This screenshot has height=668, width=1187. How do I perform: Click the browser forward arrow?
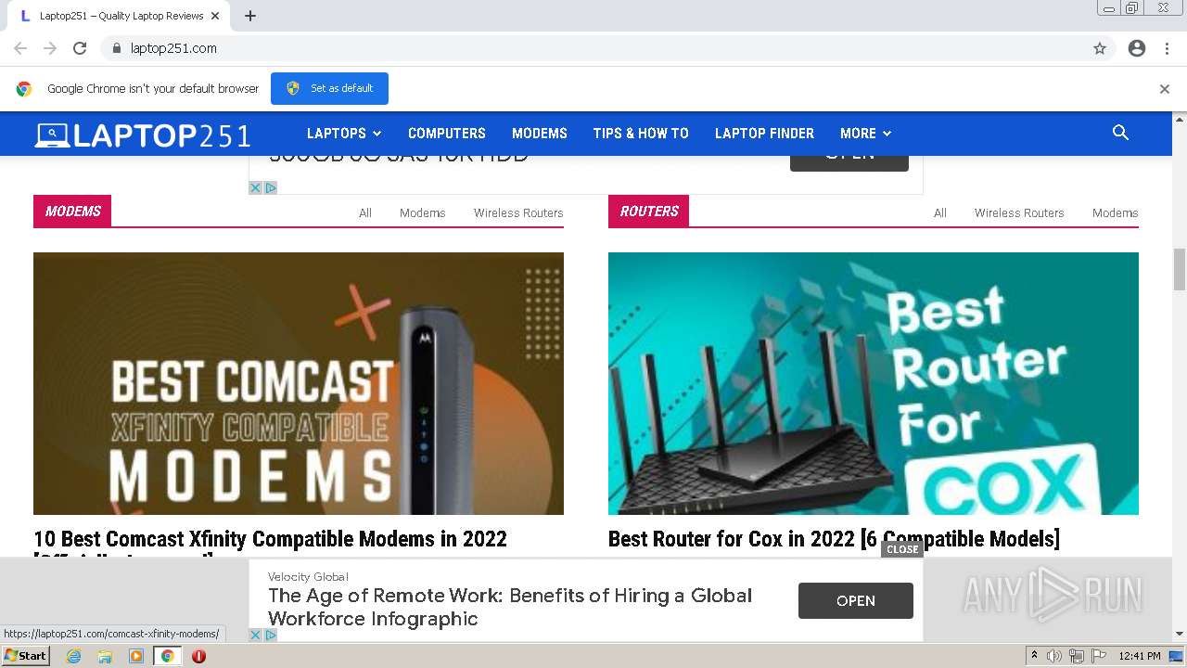click(50, 48)
